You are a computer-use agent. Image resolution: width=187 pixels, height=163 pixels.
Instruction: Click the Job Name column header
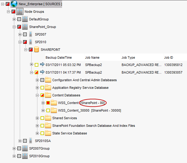[92, 57]
